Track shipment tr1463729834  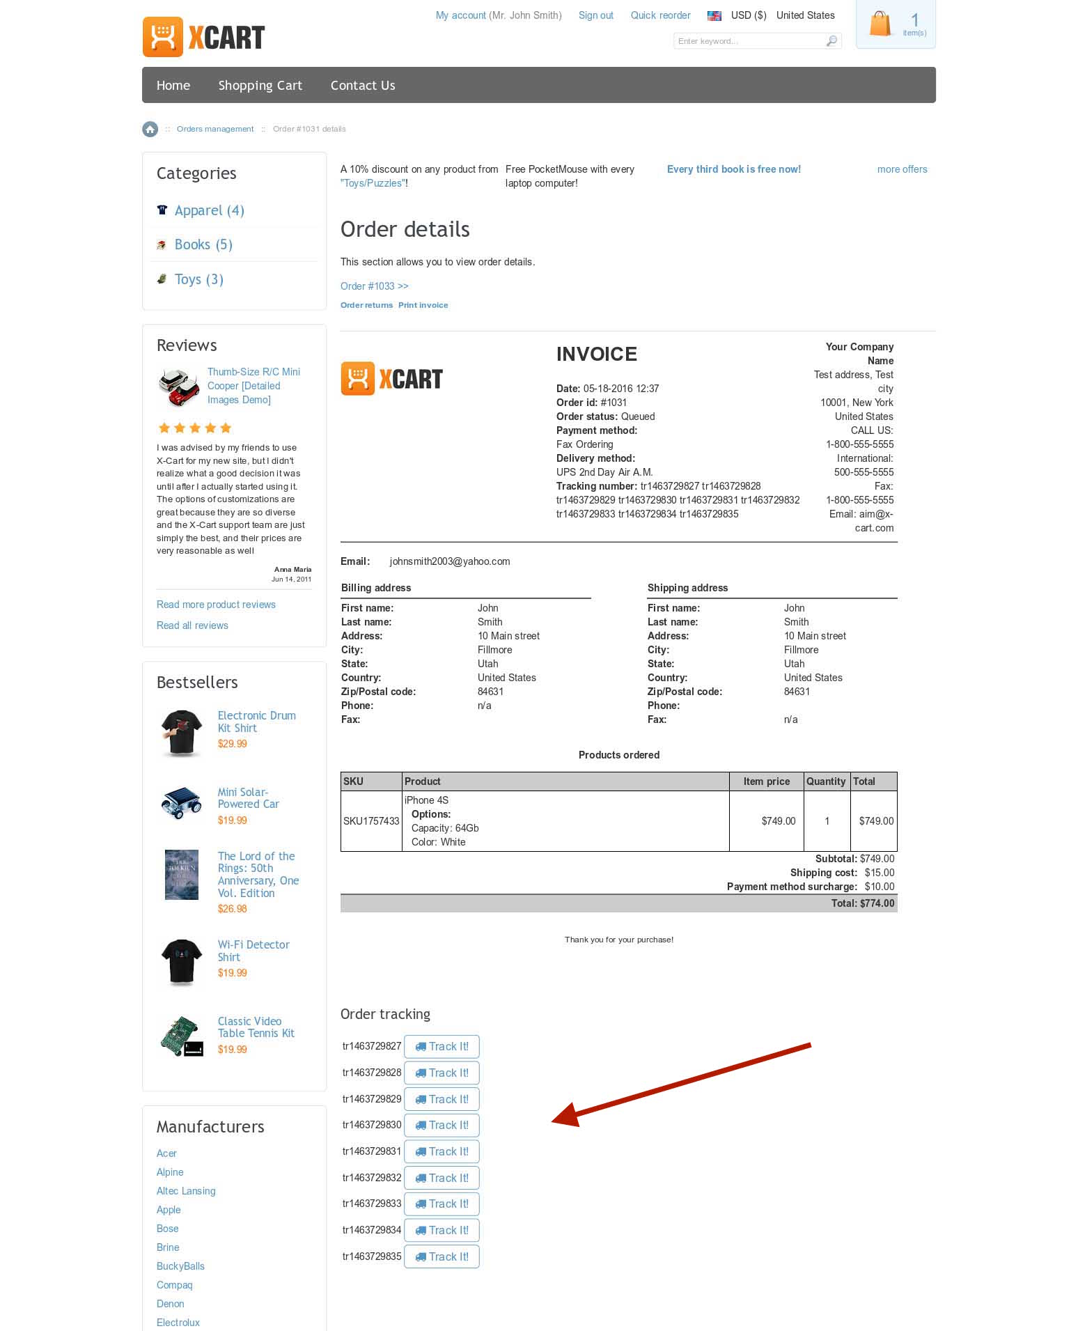(442, 1230)
